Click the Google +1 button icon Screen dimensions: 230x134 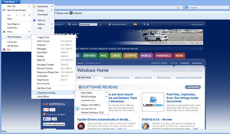(46, 110)
